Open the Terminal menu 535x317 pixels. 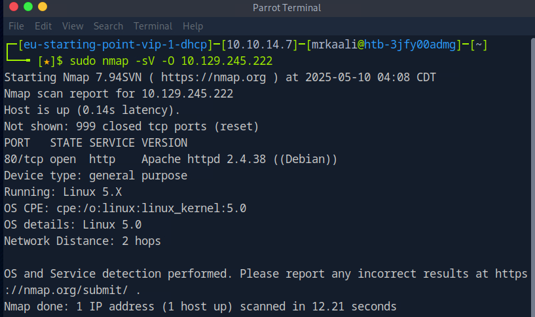pos(153,26)
